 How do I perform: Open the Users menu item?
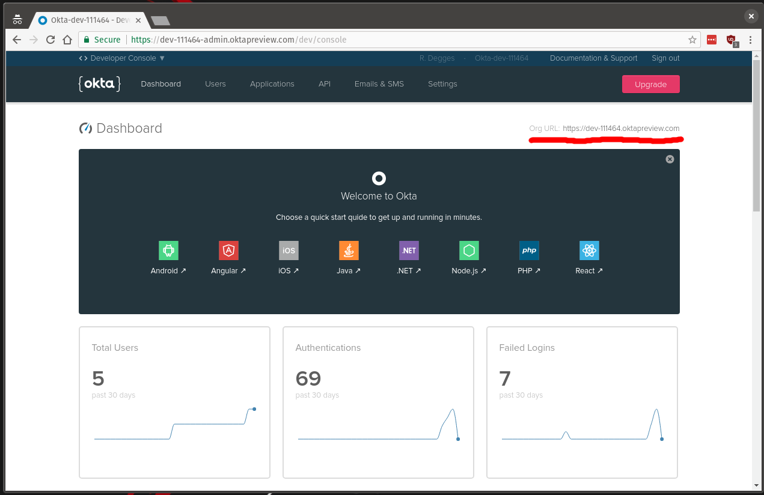coord(215,84)
